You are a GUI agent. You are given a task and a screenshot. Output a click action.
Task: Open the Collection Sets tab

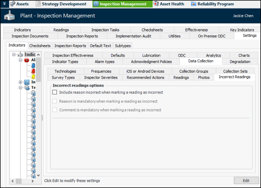tap(235, 71)
